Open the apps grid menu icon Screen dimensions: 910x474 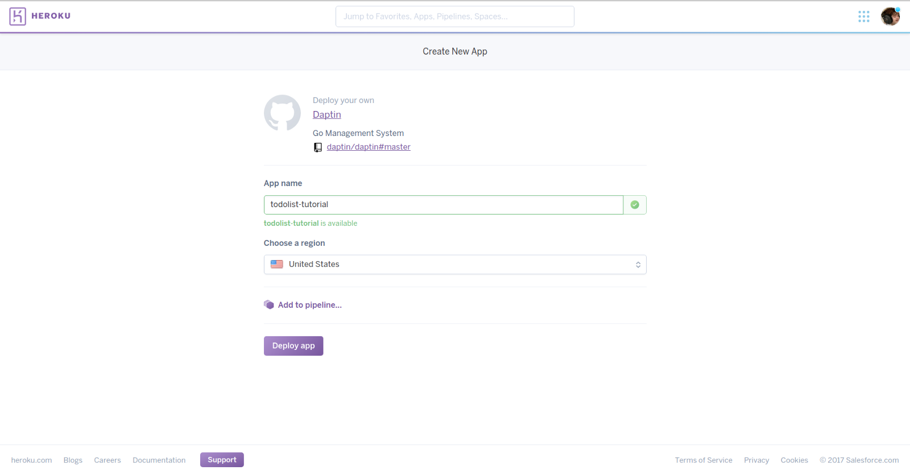864,17
